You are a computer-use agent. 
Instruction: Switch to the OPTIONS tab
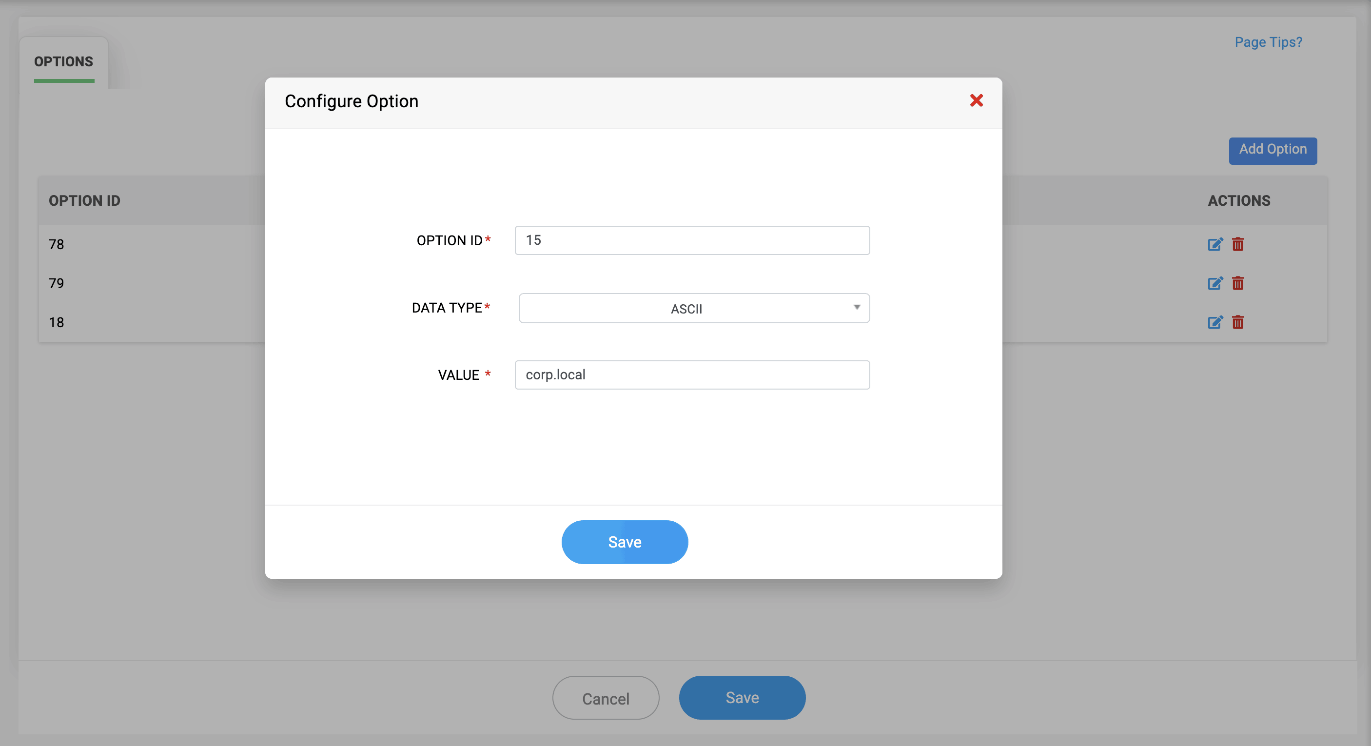pyautogui.click(x=63, y=62)
